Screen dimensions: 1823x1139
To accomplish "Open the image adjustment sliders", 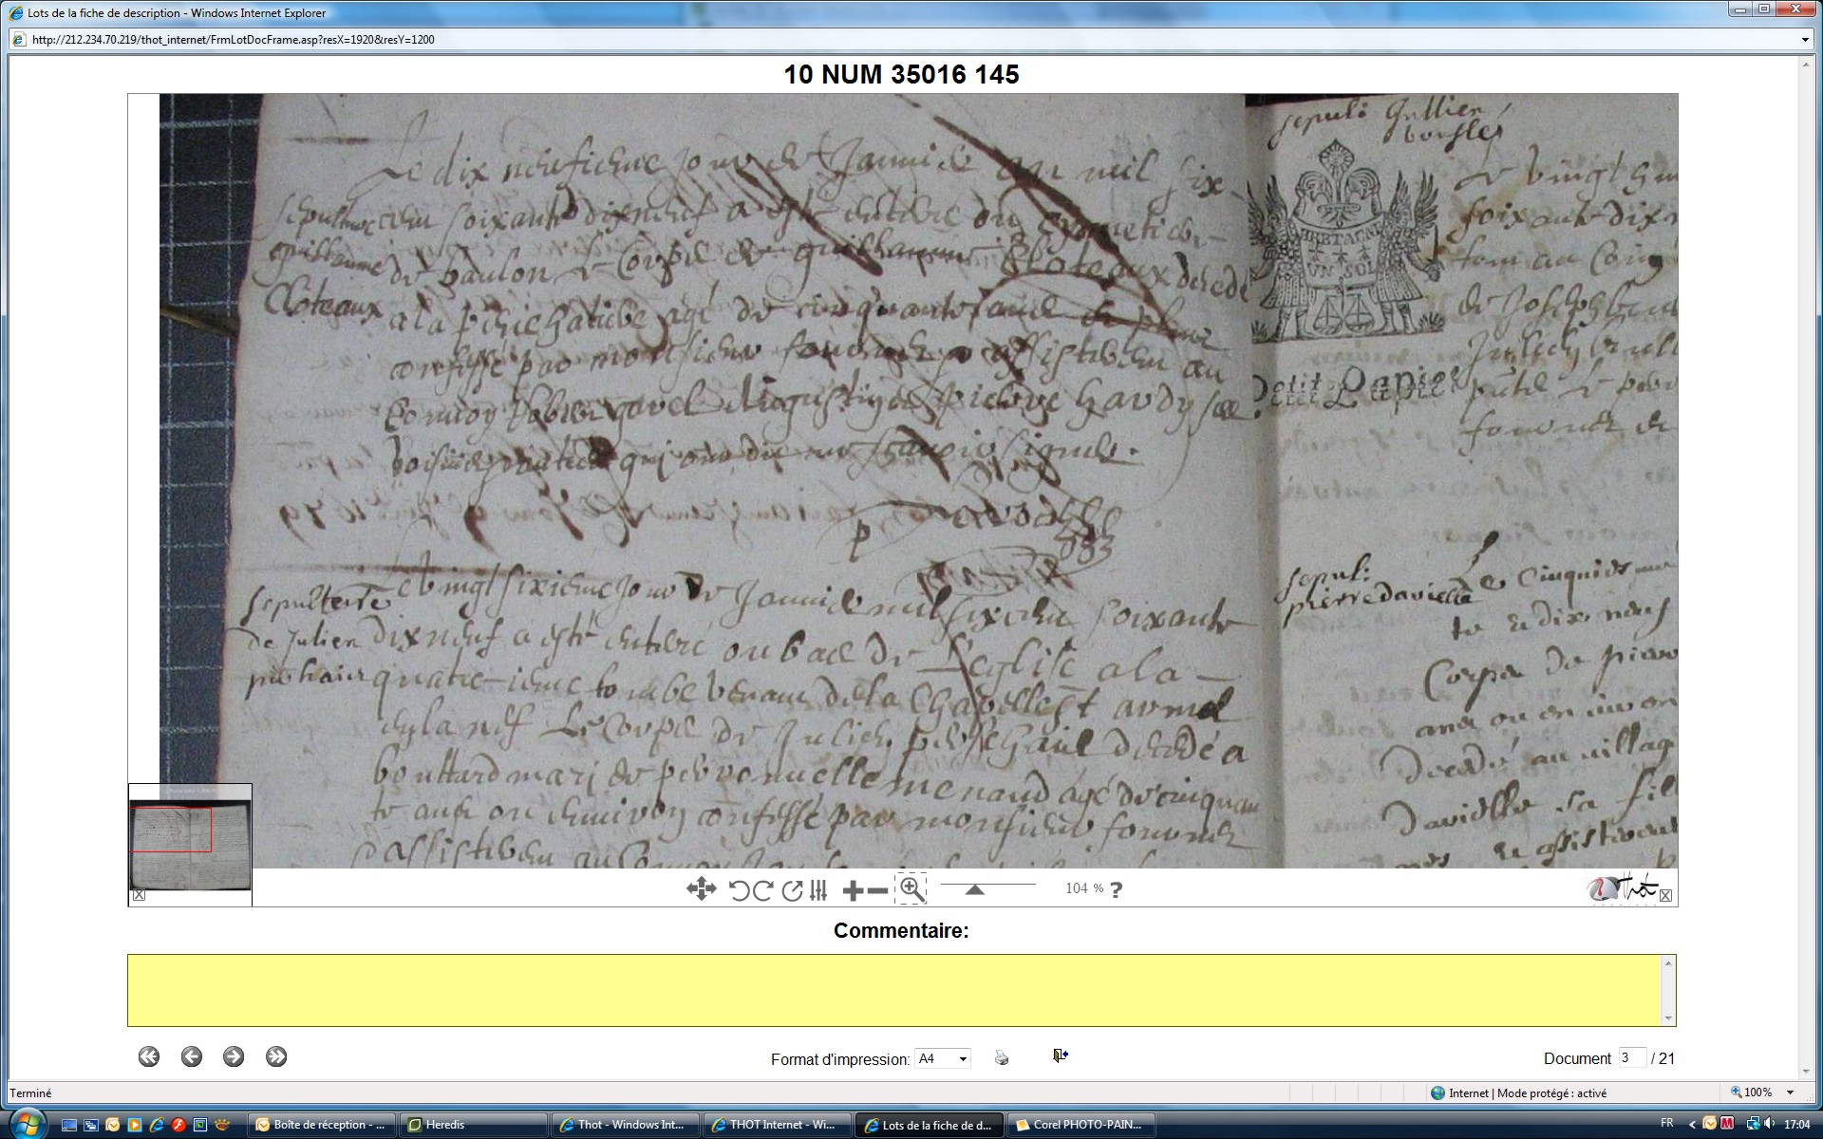I will pyautogui.click(x=818, y=890).
